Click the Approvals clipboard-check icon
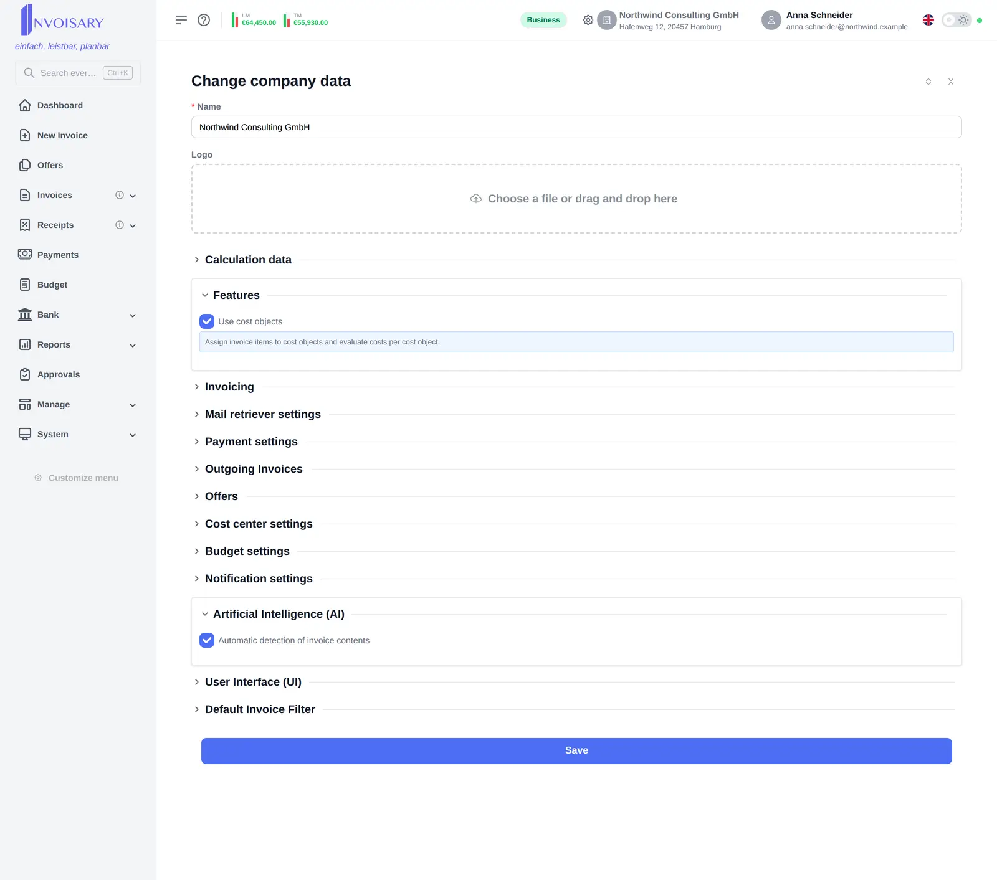 coord(25,374)
